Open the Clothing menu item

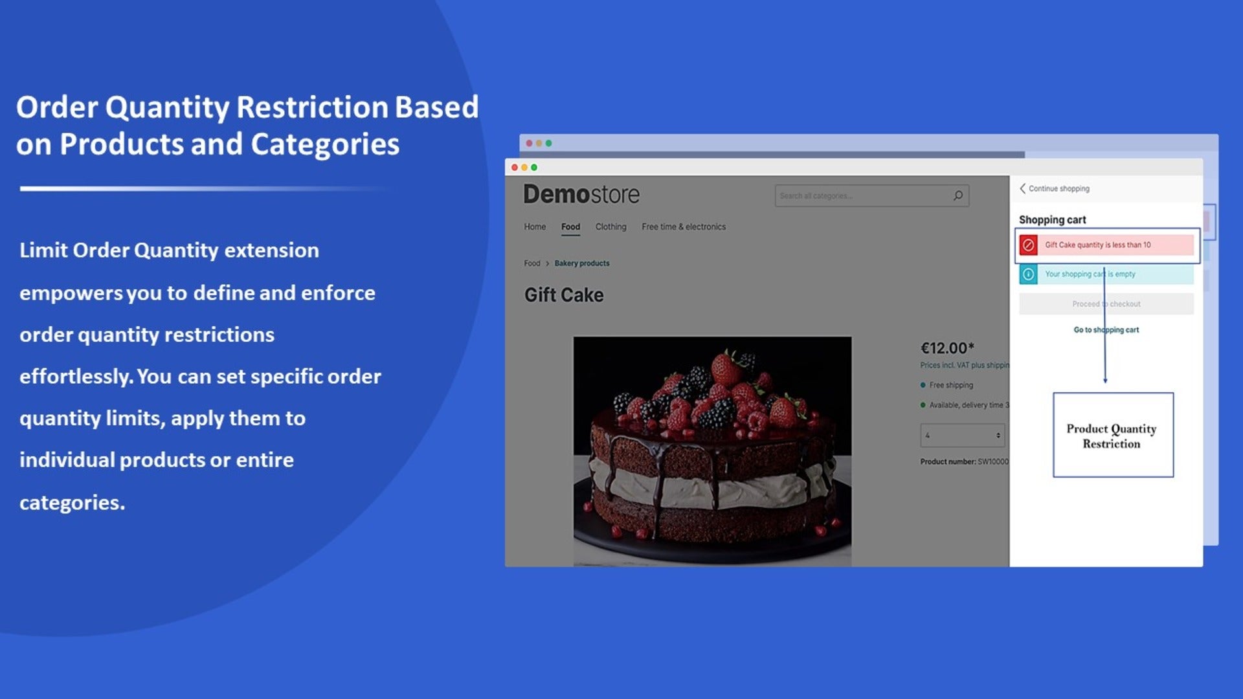(x=610, y=227)
